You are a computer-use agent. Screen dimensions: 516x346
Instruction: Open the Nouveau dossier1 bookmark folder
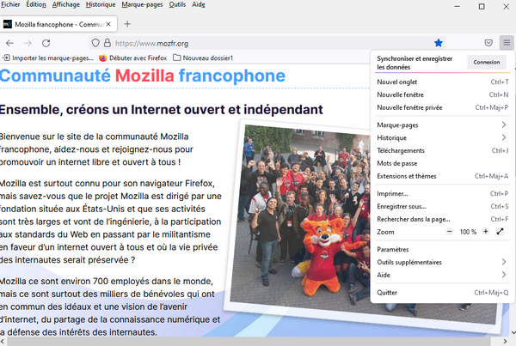click(x=203, y=58)
